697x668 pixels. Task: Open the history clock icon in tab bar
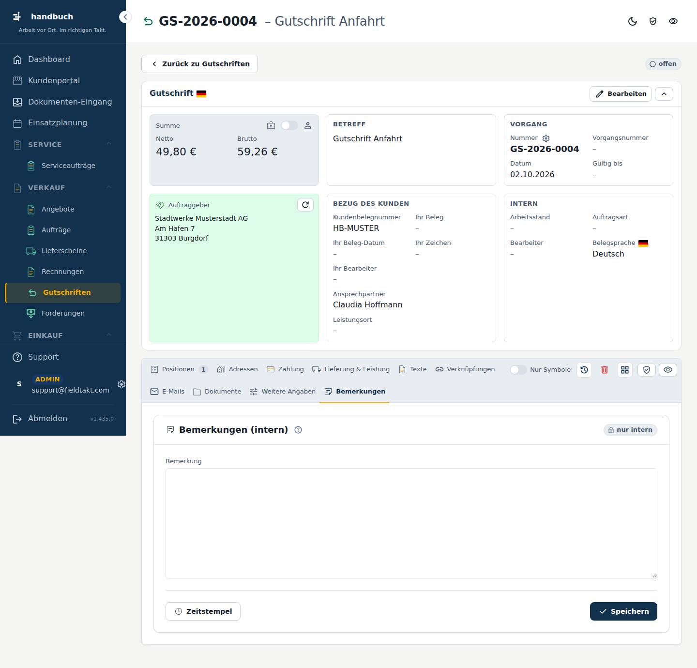(x=584, y=370)
